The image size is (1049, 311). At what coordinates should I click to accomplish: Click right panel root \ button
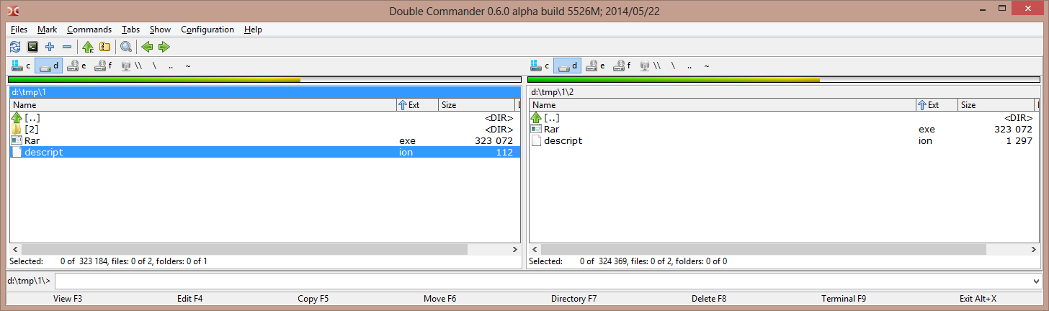coord(673,66)
